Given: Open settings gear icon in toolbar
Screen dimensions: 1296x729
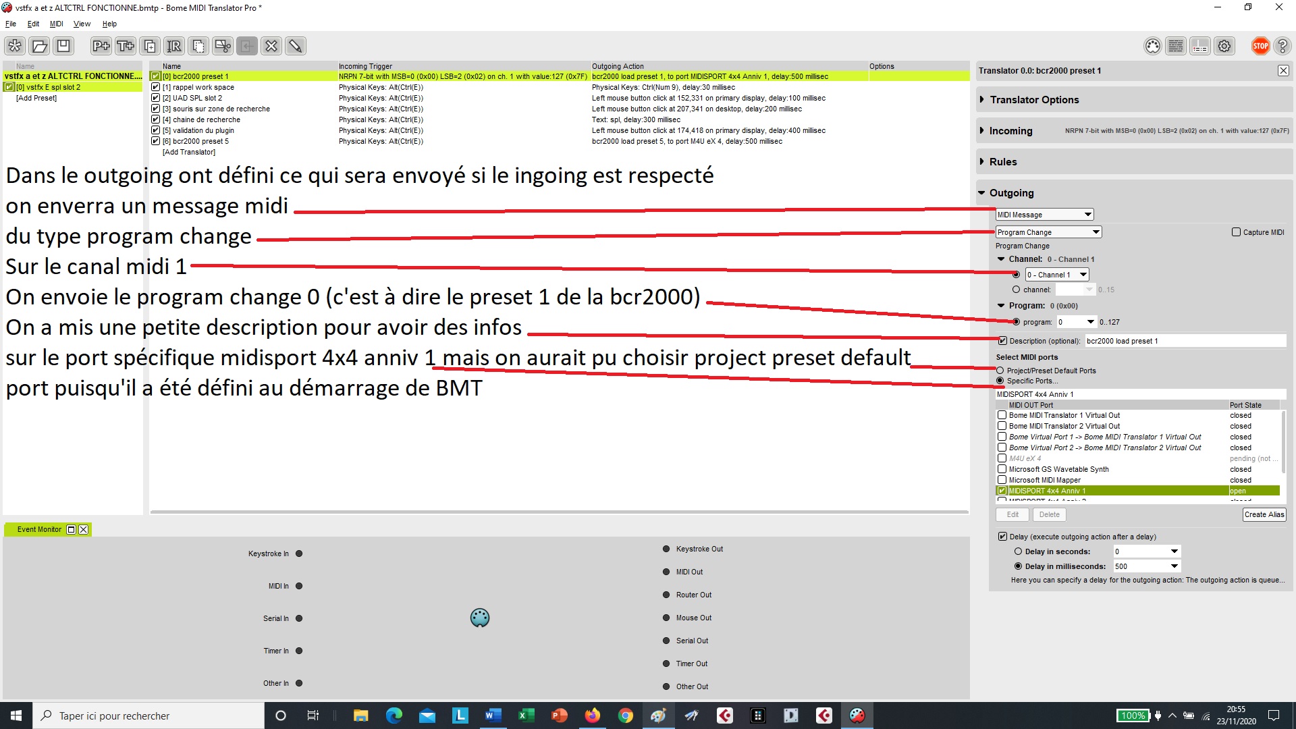Looking at the screenshot, I should click(x=1224, y=46).
